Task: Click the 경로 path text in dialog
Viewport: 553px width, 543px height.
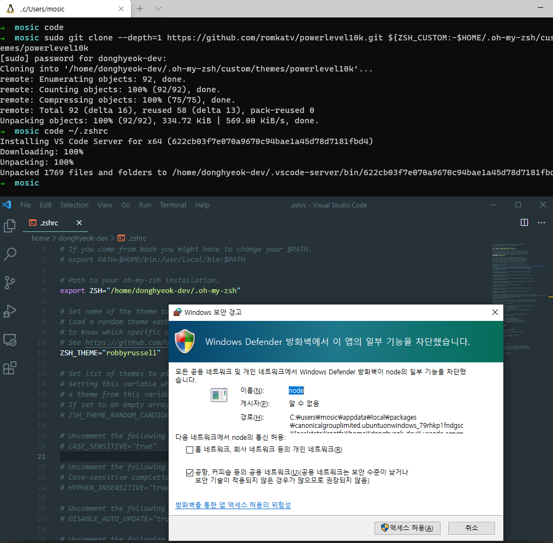Action: (377, 425)
